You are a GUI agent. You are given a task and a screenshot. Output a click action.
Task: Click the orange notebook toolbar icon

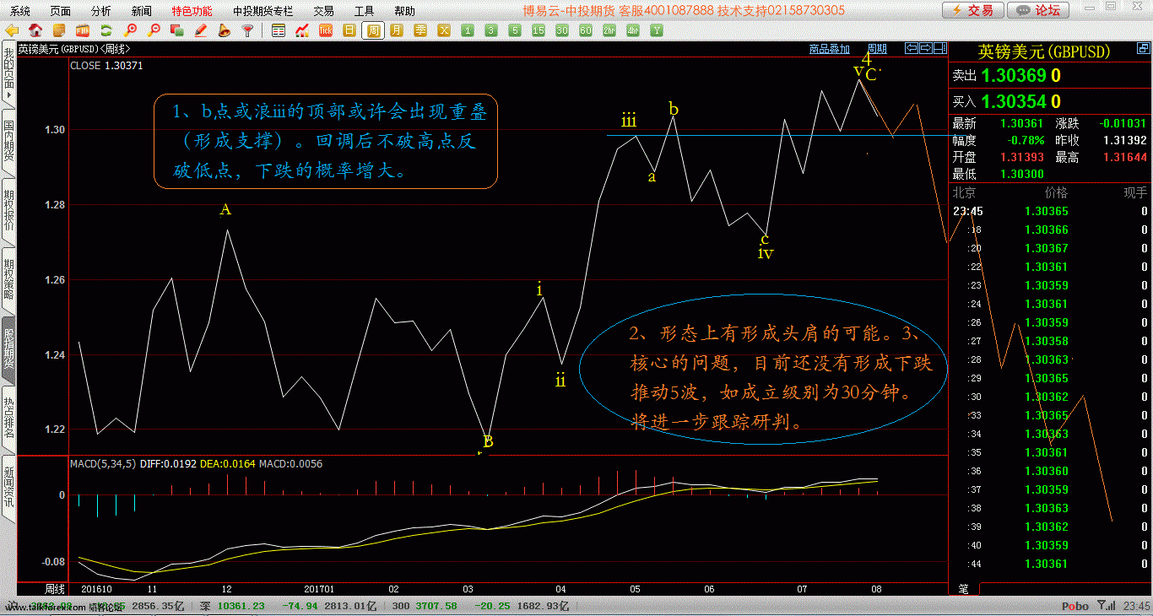[x=59, y=30]
